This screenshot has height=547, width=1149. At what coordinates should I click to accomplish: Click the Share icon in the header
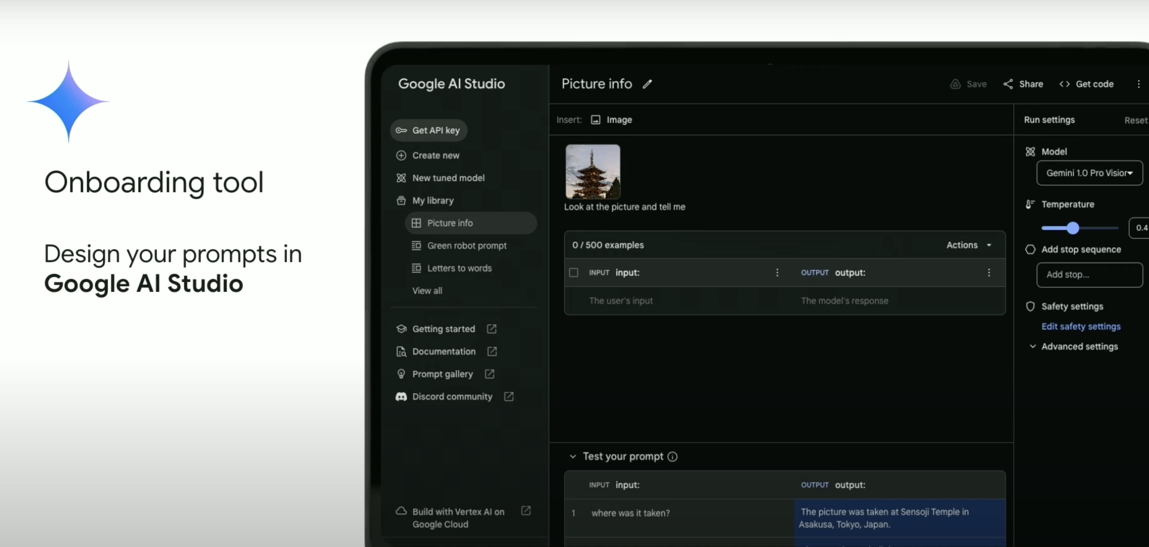pos(1007,84)
